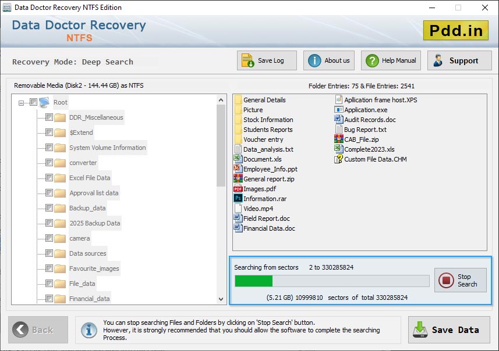499x351 pixels.
Task: Select the Root computer icon
Action: click(44, 102)
